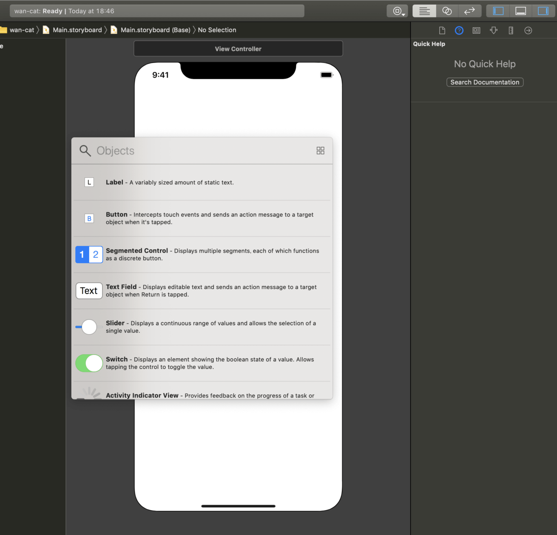Open the Identity inspector

(x=476, y=30)
